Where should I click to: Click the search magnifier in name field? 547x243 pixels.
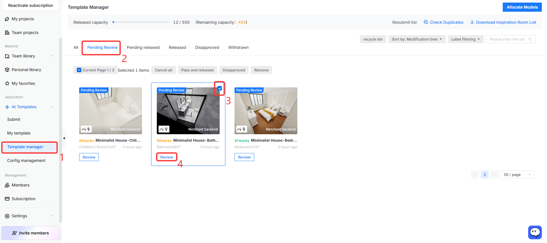(x=530, y=39)
